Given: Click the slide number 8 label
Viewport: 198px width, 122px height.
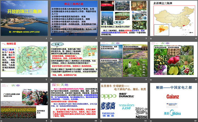Looking at the screenshot, I should [196, 80].
